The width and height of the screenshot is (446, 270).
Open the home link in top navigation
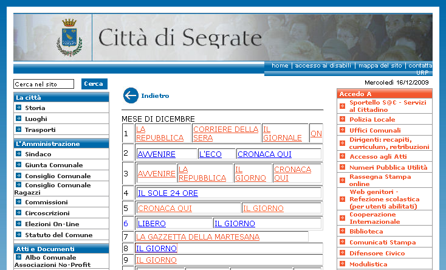[280, 66]
